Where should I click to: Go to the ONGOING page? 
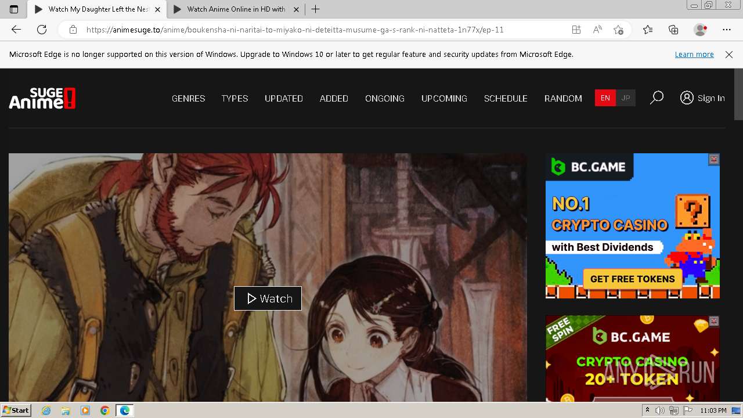(x=385, y=98)
